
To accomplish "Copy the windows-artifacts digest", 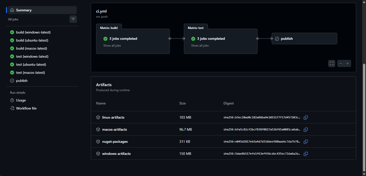I will [305, 154].
